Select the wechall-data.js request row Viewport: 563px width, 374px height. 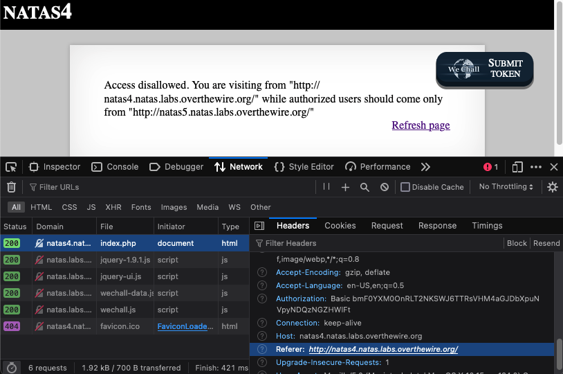point(124,293)
